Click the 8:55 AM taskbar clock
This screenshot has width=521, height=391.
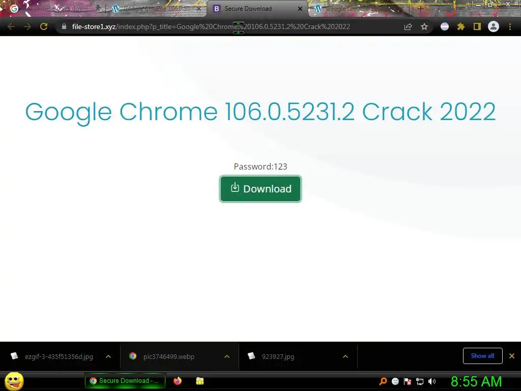pyautogui.click(x=476, y=381)
